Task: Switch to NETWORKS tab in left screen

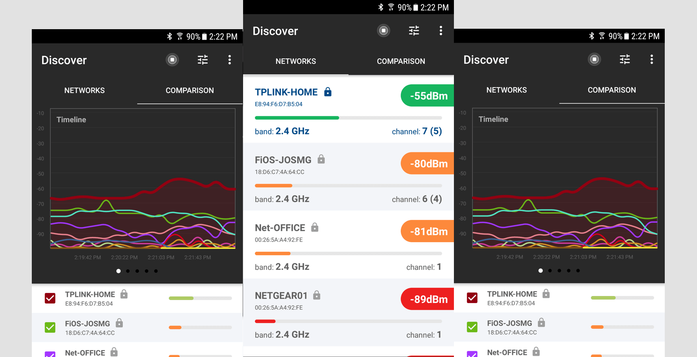Action: (x=85, y=91)
